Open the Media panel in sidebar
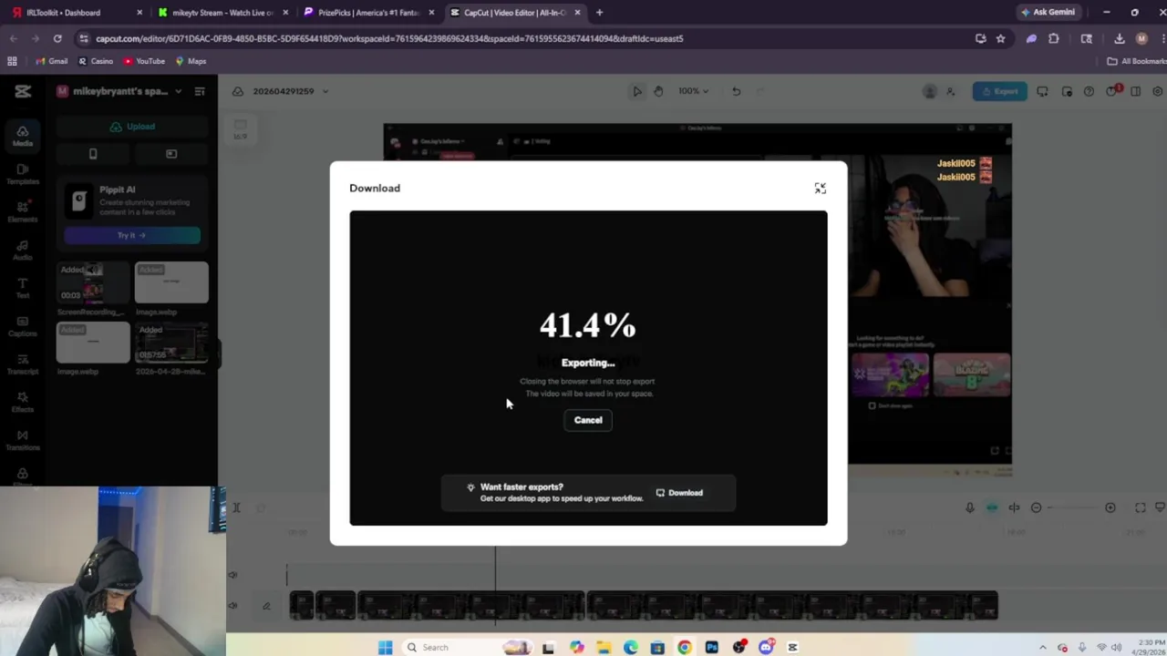 pos(23,136)
